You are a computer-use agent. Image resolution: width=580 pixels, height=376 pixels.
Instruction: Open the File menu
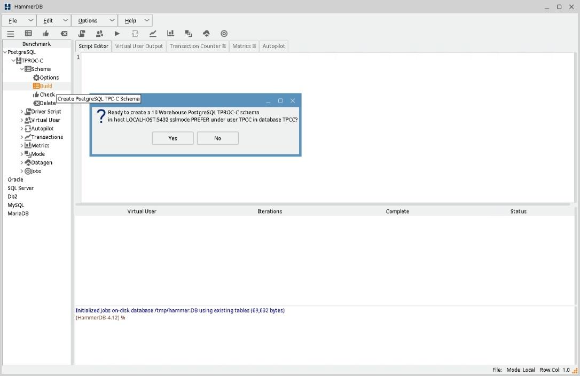coord(20,20)
